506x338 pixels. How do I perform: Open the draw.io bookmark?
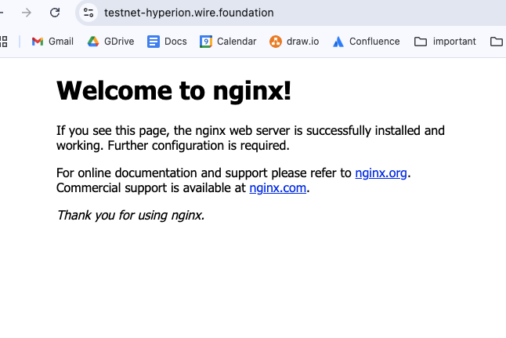point(294,42)
